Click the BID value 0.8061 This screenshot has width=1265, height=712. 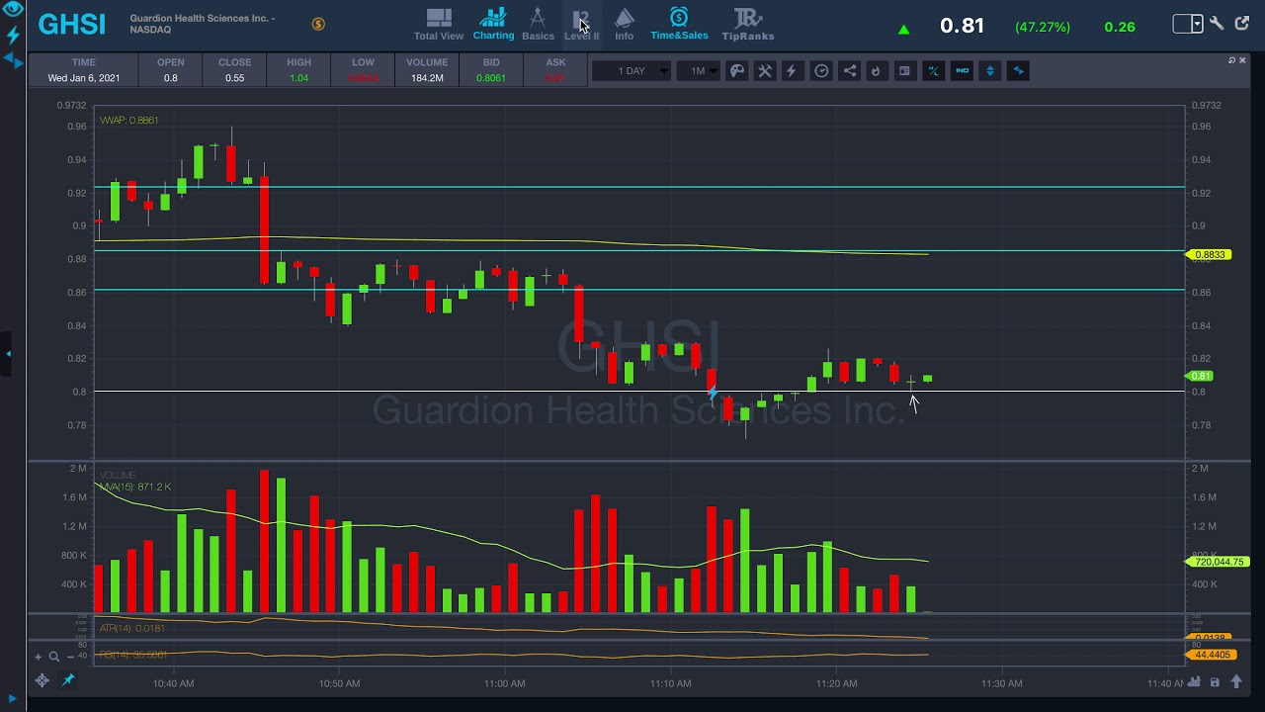491,78
